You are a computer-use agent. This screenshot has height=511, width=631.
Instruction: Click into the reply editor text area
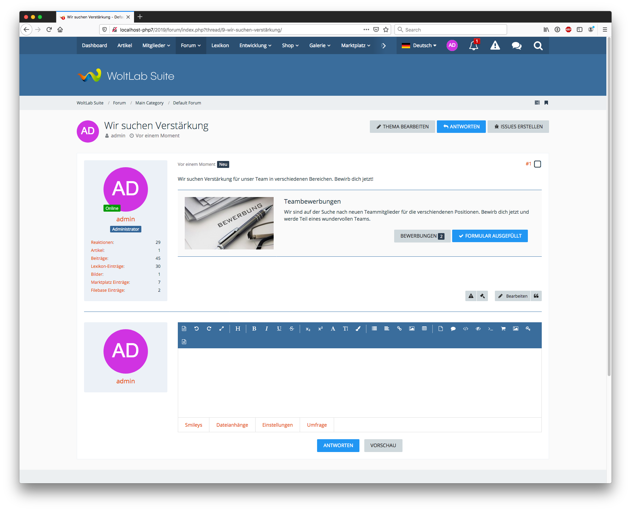359,382
